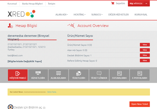Expand the Alan Adı navigation dropdown
Image resolution: width=157 pixels, height=109 pixels.
tap(62, 15)
